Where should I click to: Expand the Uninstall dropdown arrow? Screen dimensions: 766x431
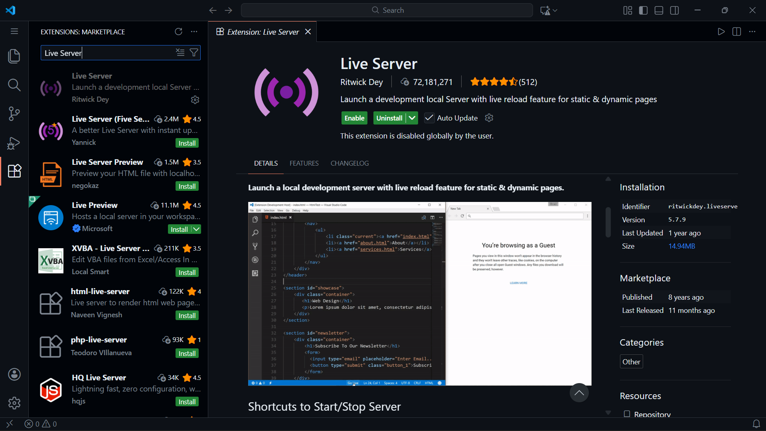tap(412, 118)
